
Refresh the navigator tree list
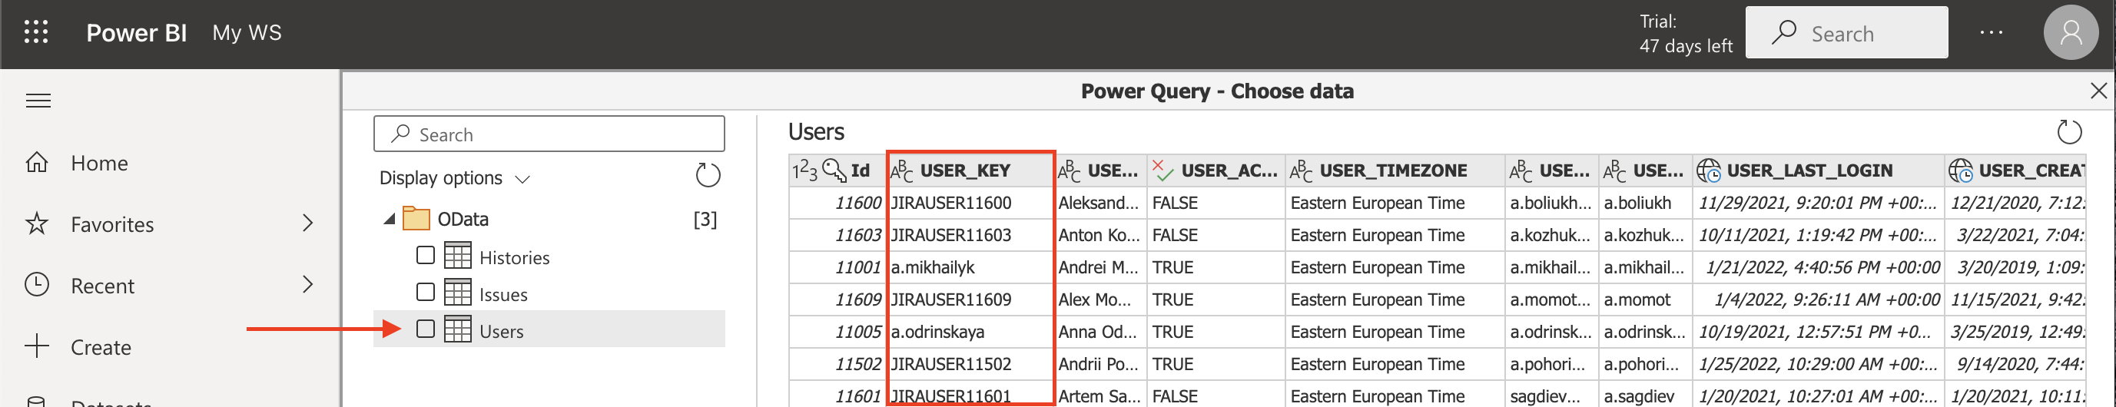coord(707,176)
